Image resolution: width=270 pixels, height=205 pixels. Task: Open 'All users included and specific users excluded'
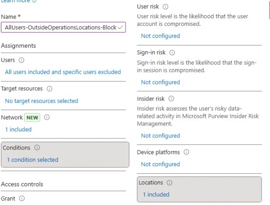pyautogui.click(x=63, y=72)
